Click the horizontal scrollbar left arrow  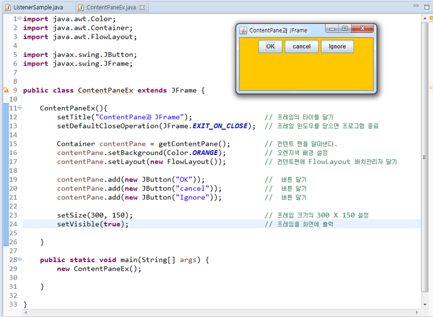point(26,312)
